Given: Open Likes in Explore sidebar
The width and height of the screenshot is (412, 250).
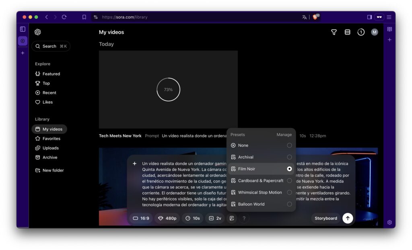Looking at the screenshot, I should [x=44, y=102].
